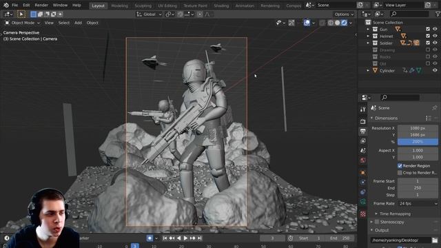The width and height of the screenshot is (441, 248).
Task: Open the Render menu
Action: (x=41, y=5)
